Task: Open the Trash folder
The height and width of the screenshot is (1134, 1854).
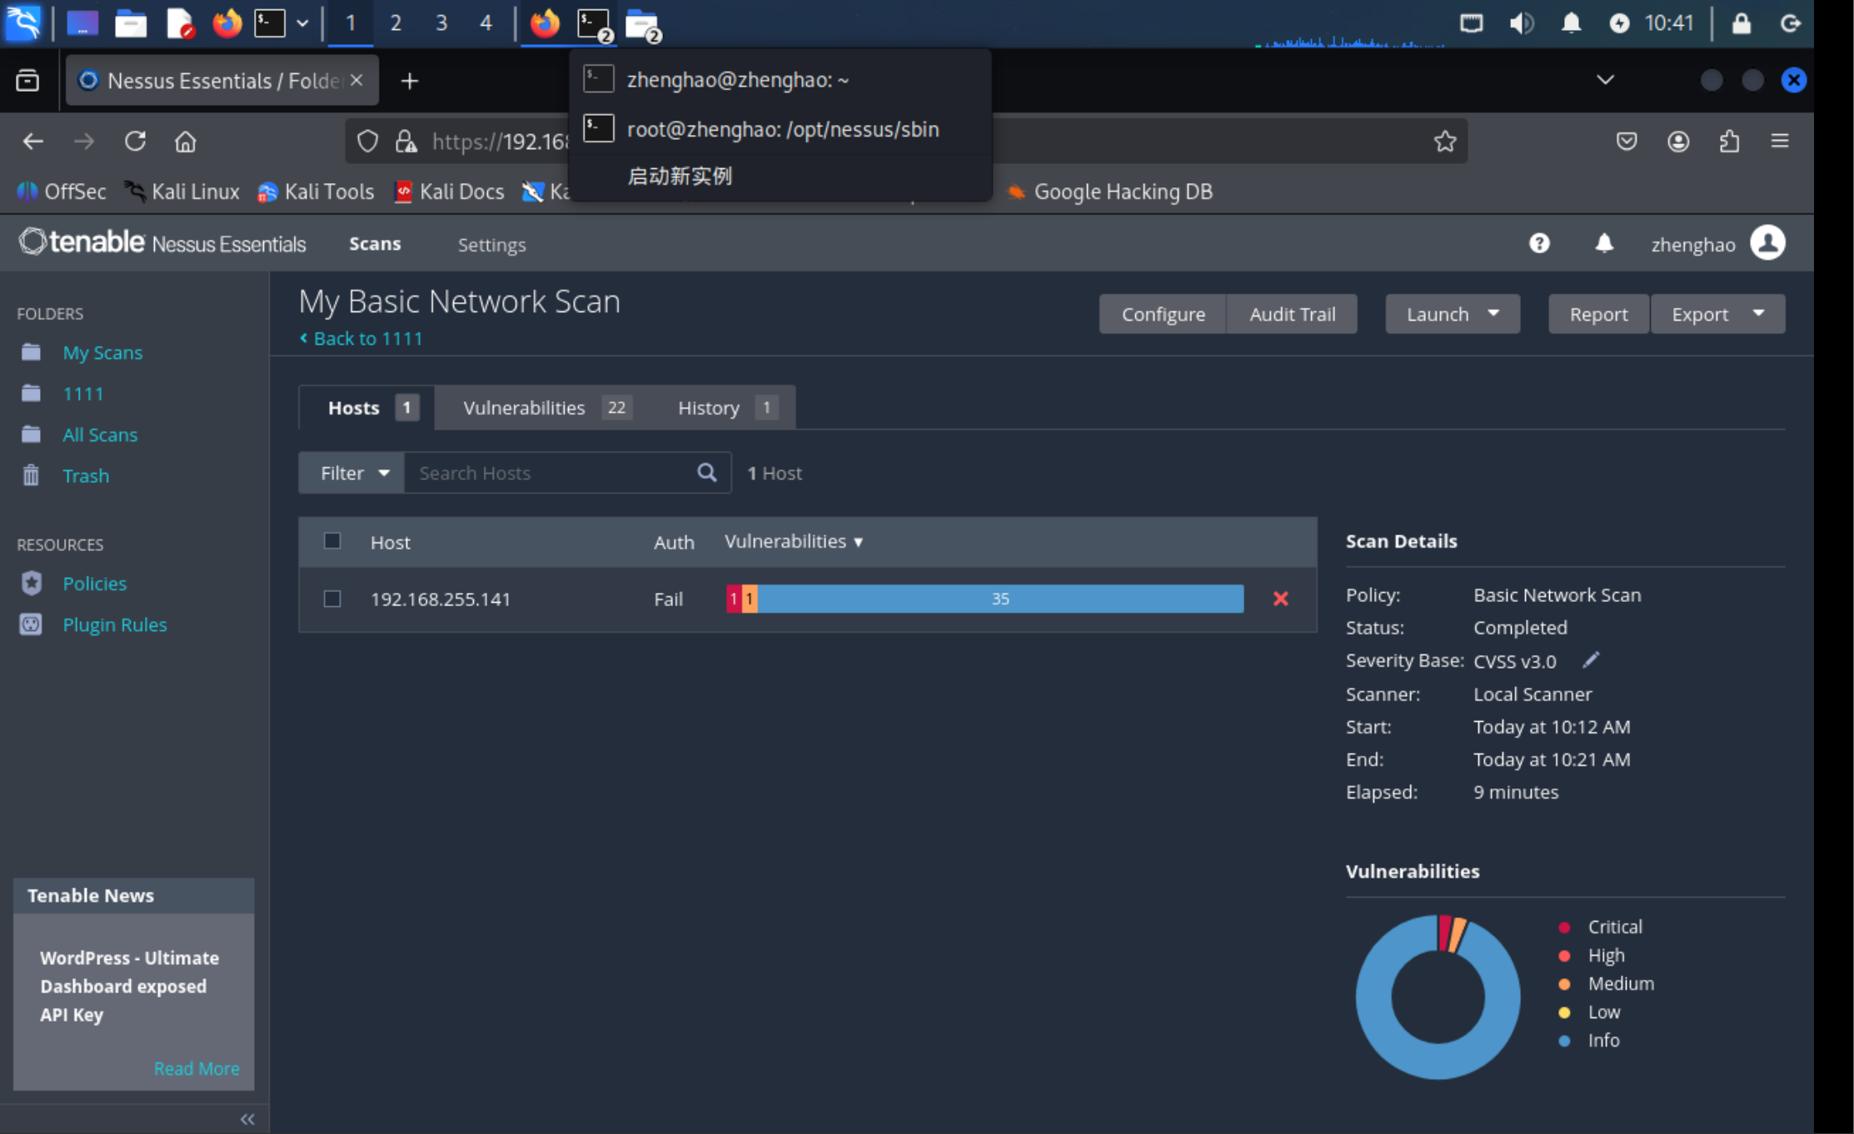Action: point(86,475)
